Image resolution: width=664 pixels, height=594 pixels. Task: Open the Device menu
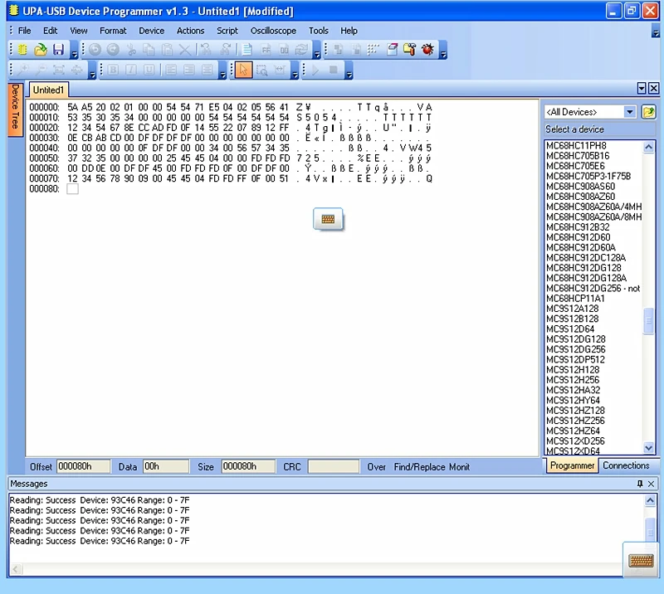pos(152,31)
